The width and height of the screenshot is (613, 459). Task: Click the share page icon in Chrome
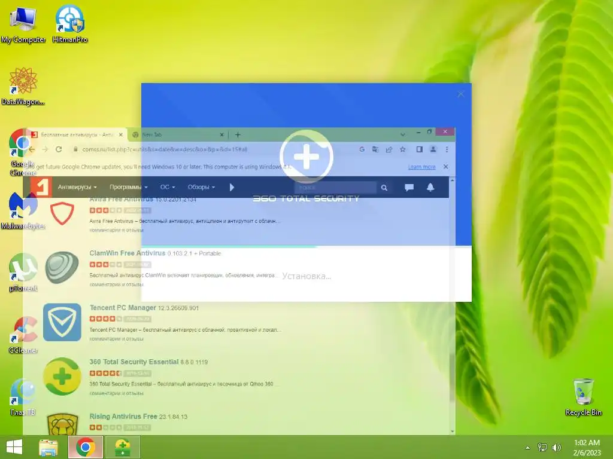click(x=389, y=149)
